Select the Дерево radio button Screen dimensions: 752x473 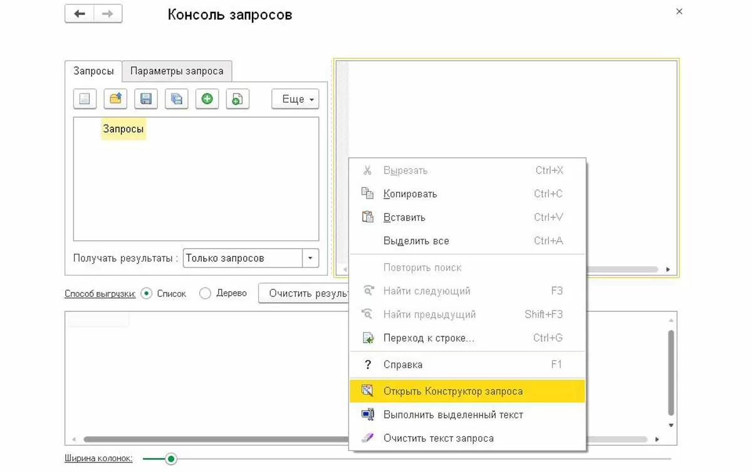205,293
